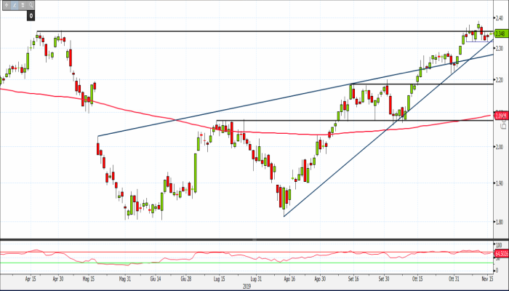Select the red RSI overbought line

pos(218,252)
